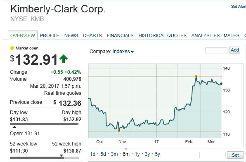The image size is (246, 162).
Task: Click the Set date range button
Action: [x=235, y=155]
